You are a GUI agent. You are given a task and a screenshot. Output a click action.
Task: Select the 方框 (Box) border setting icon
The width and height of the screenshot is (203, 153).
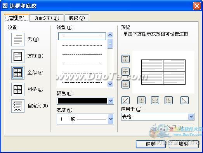click(18, 56)
